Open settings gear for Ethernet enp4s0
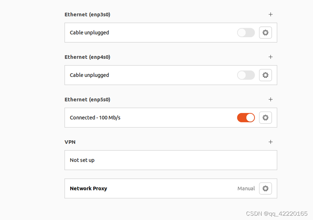 pos(265,75)
